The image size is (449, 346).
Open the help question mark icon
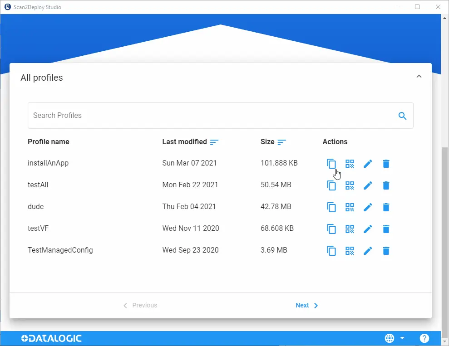(x=424, y=338)
